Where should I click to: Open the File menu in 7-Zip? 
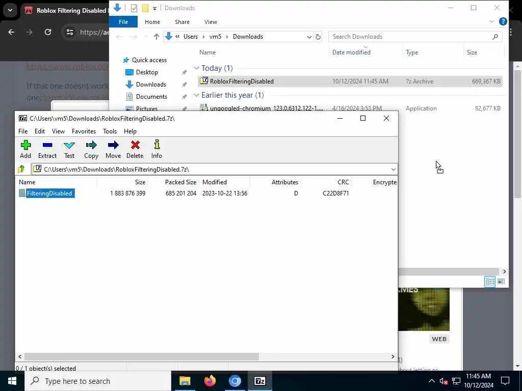[x=23, y=131]
